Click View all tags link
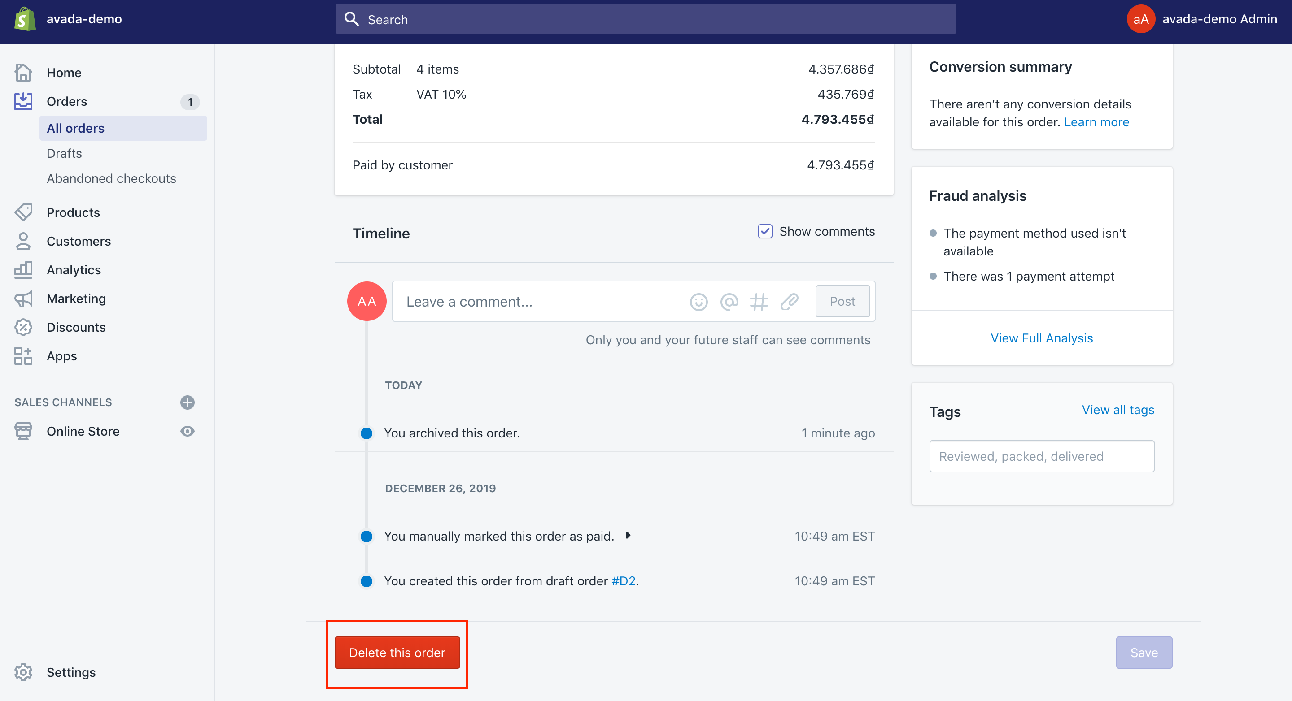This screenshot has width=1292, height=701. (x=1119, y=410)
